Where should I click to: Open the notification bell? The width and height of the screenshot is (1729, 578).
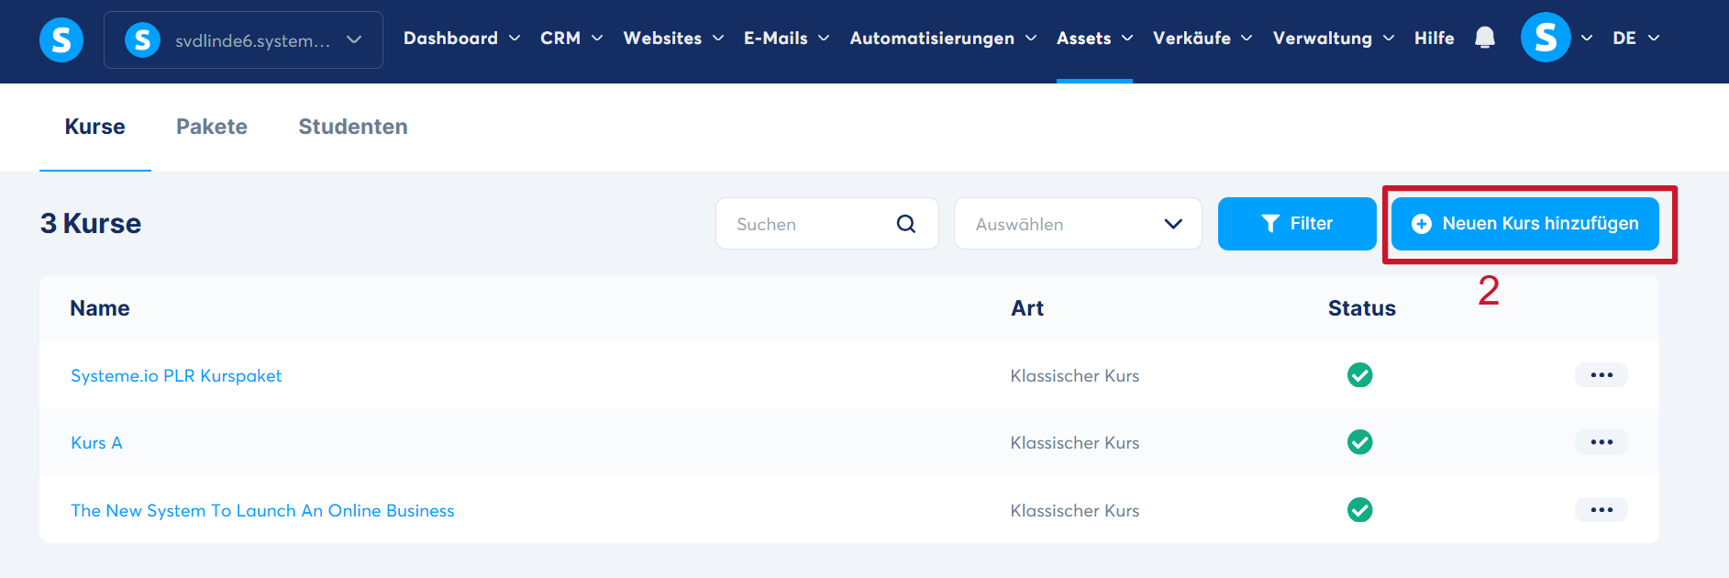pyautogui.click(x=1485, y=38)
